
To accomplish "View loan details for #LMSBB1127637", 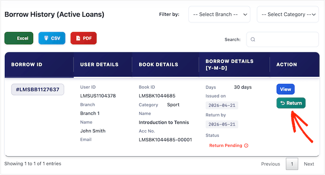I will 285,89.
